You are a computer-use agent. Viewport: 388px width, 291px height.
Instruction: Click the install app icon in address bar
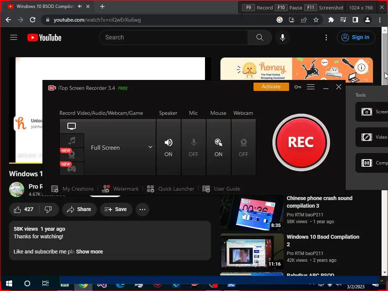(x=292, y=20)
